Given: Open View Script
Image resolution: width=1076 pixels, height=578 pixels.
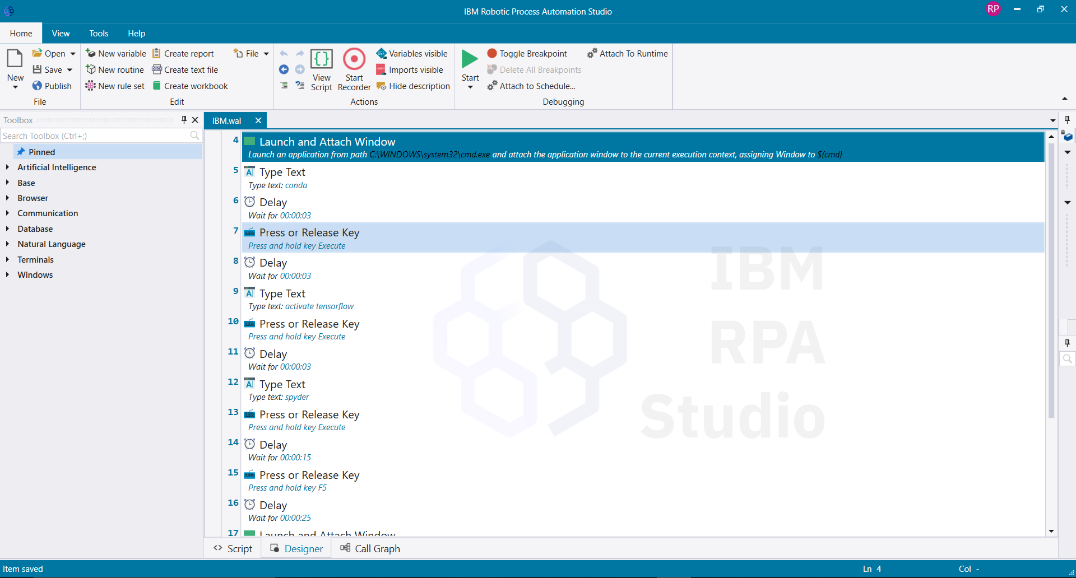Looking at the screenshot, I should pos(322,70).
